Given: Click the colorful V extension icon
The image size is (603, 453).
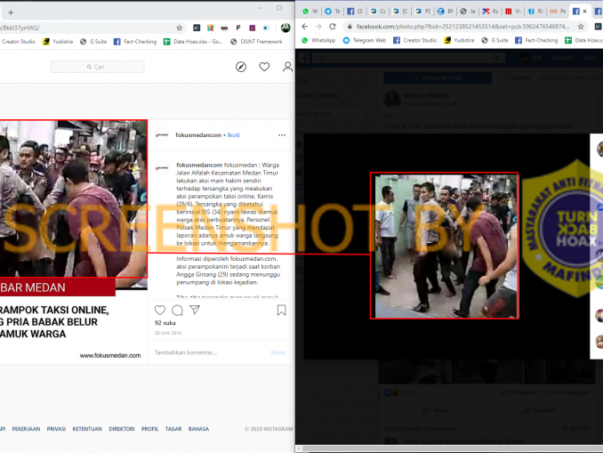Looking at the screenshot, I should point(211,28).
